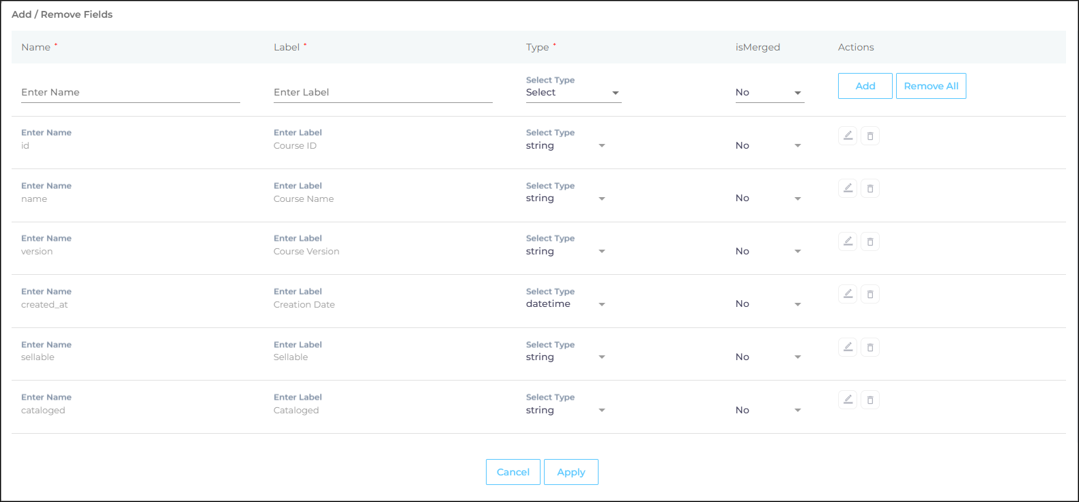Focus the empty Enter Name input field

pyautogui.click(x=130, y=93)
